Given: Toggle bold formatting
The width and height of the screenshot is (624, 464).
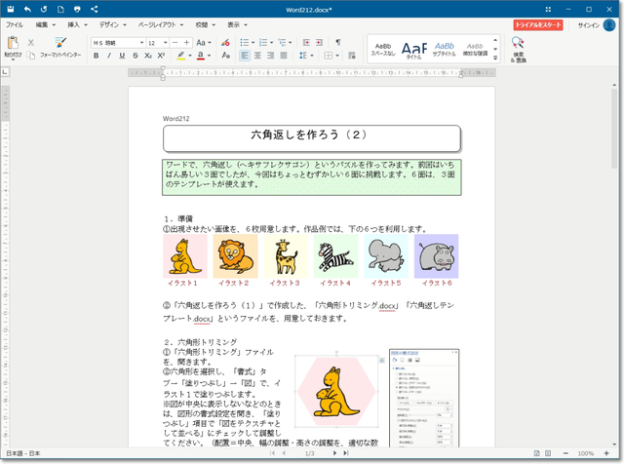Looking at the screenshot, I should tap(96, 57).
